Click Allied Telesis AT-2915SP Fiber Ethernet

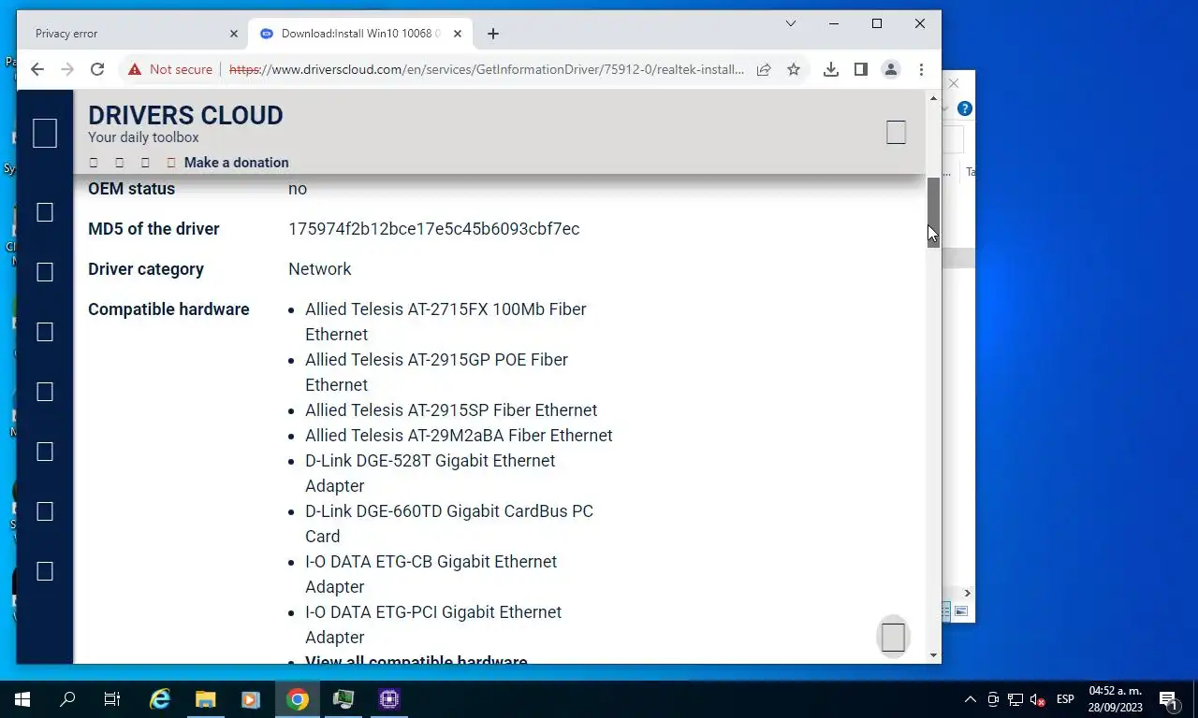[451, 410]
